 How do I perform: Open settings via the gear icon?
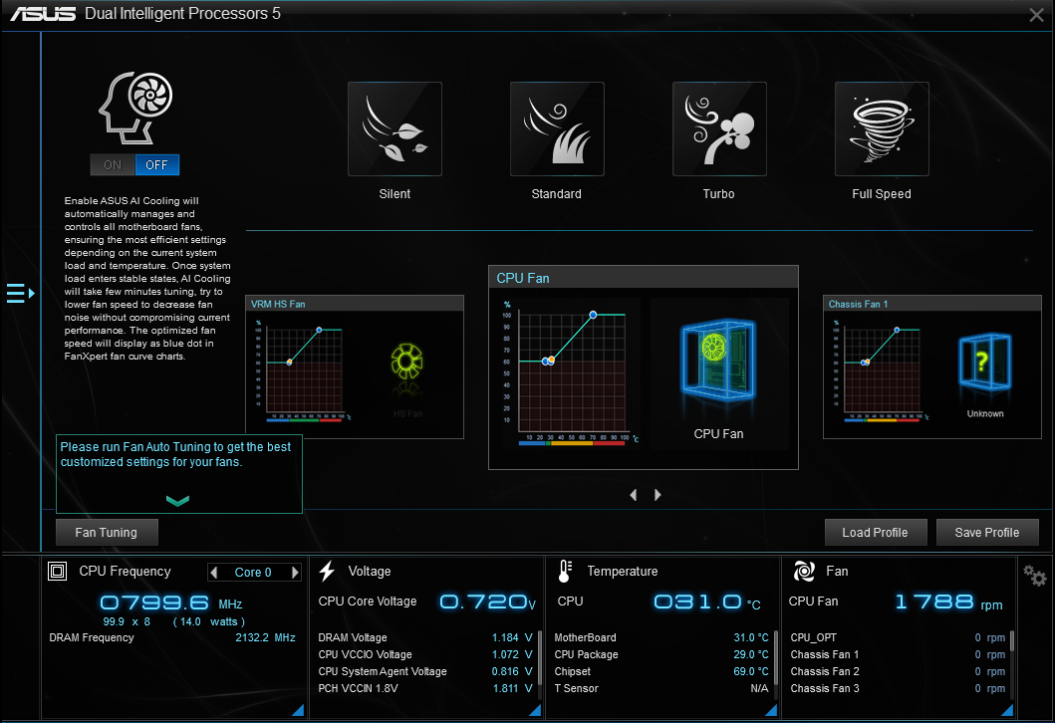[x=1035, y=576]
